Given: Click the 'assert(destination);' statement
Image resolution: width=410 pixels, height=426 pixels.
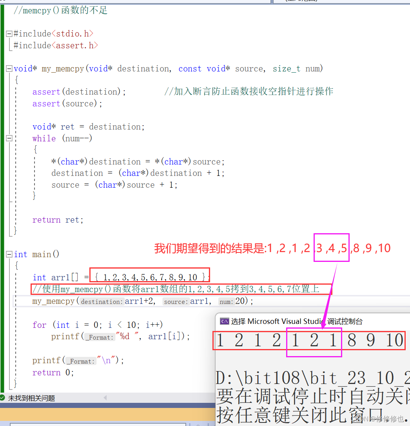Looking at the screenshot, I should (79, 92).
